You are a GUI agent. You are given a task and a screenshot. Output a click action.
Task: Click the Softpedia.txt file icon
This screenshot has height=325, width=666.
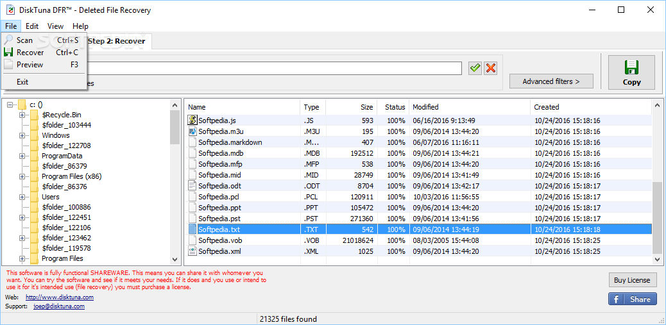pos(192,229)
